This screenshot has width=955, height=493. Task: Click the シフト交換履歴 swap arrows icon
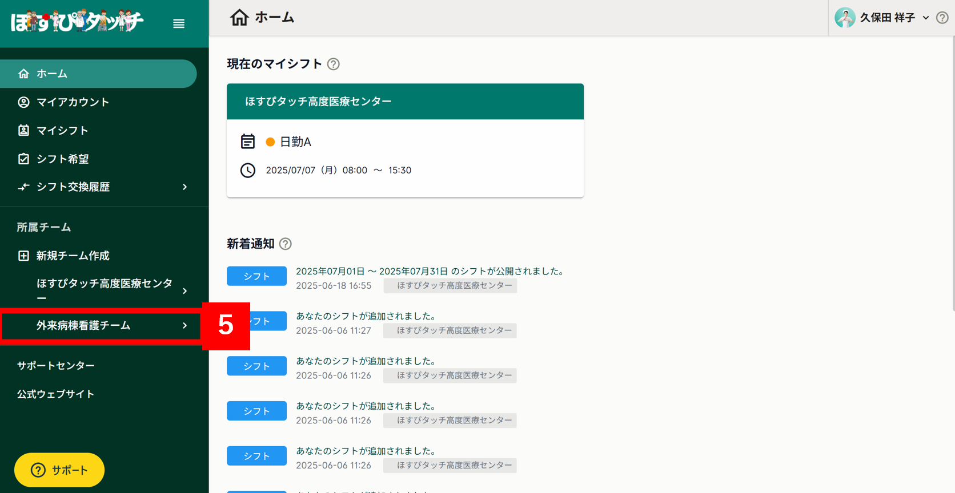[x=23, y=187]
